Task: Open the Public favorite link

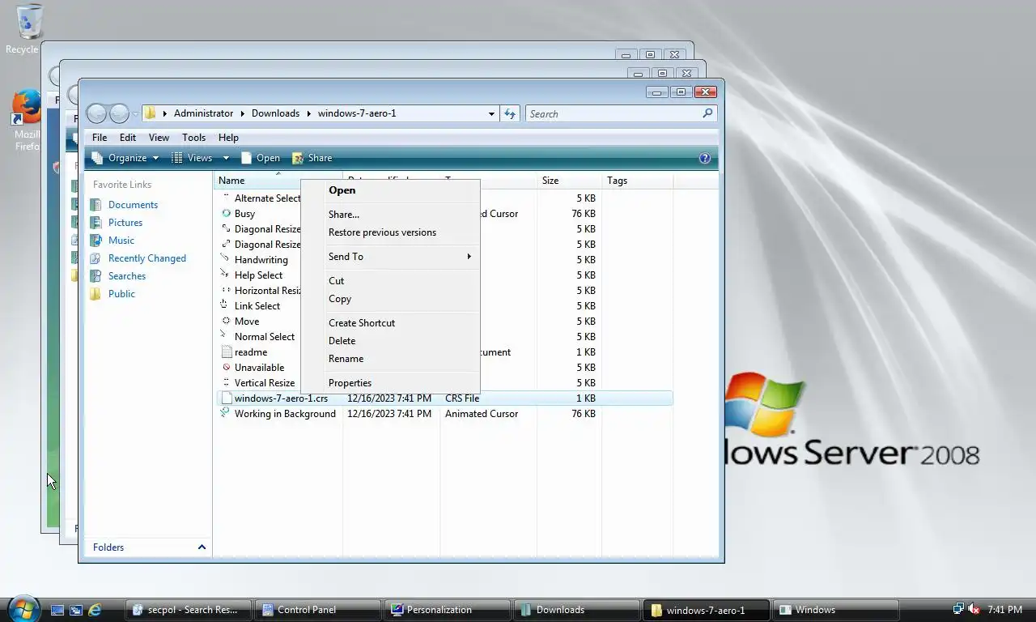Action: coord(121,294)
